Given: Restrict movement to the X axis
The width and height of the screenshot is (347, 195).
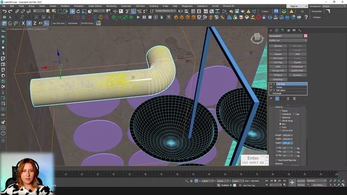Looking at the screenshot, I should tap(23, 23).
